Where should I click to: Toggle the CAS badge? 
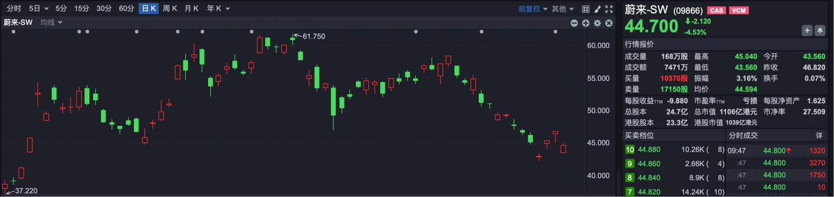point(716,10)
